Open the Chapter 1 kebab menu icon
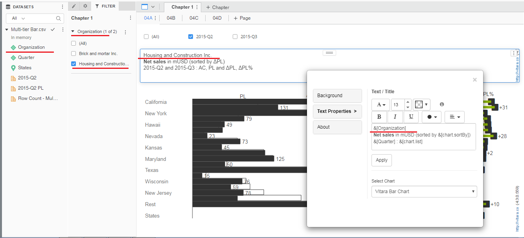 [130, 18]
